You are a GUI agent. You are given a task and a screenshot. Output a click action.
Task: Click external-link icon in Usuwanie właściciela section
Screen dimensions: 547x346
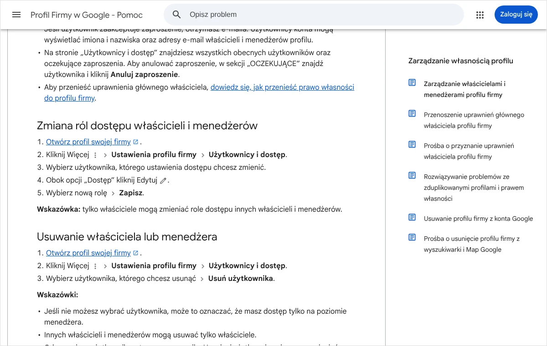pyautogui.click(x=135, y=253)
